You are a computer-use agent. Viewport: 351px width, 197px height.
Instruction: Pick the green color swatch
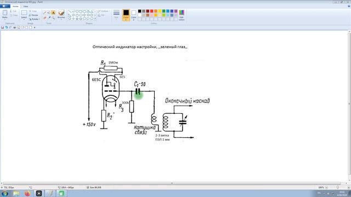163,11
